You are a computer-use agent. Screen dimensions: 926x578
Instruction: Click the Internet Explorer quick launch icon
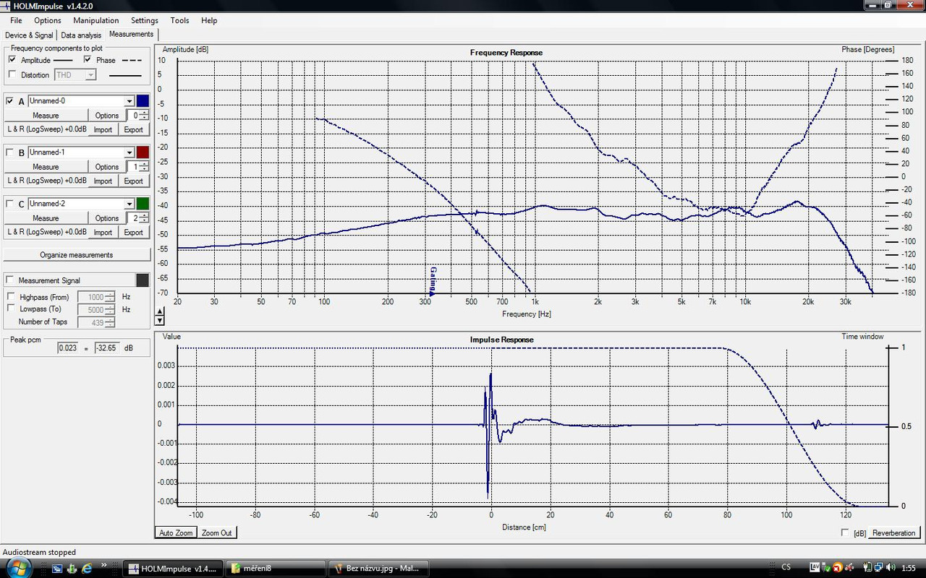tap(88, 569)
